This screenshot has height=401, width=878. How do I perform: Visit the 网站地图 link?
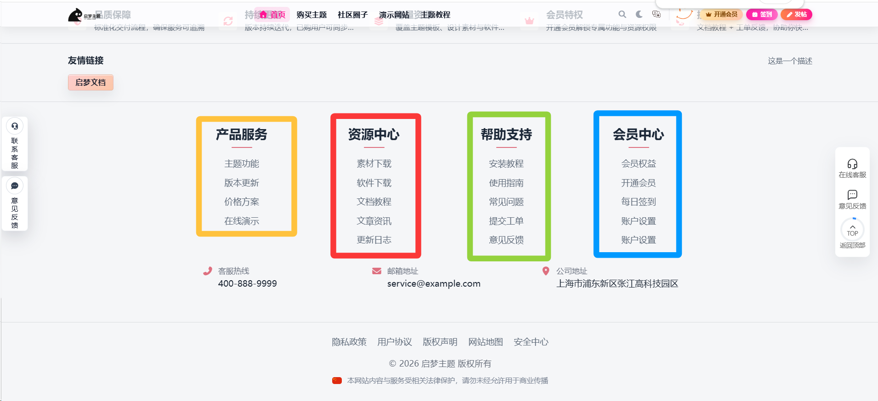486,342
